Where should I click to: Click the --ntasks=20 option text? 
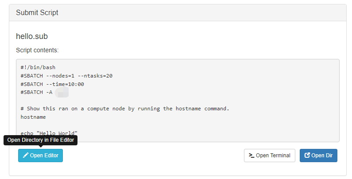95,76
